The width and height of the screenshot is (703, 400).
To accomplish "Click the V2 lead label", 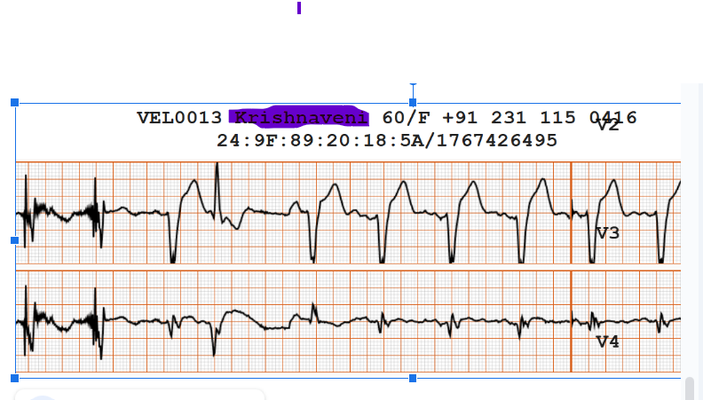I will [x=608, y=126].
